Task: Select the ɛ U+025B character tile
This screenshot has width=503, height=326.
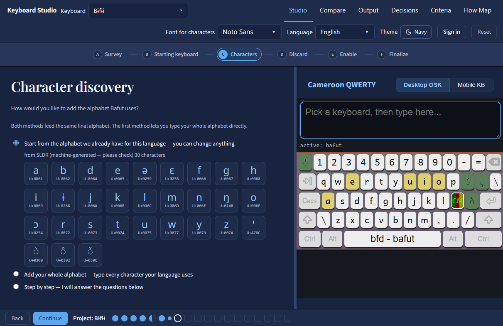Action: [x=172, y=173]
